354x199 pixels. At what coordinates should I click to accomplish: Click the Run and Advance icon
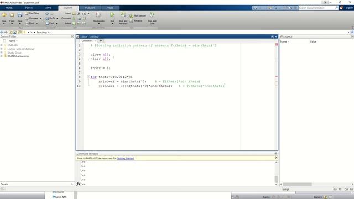point(123,15)
